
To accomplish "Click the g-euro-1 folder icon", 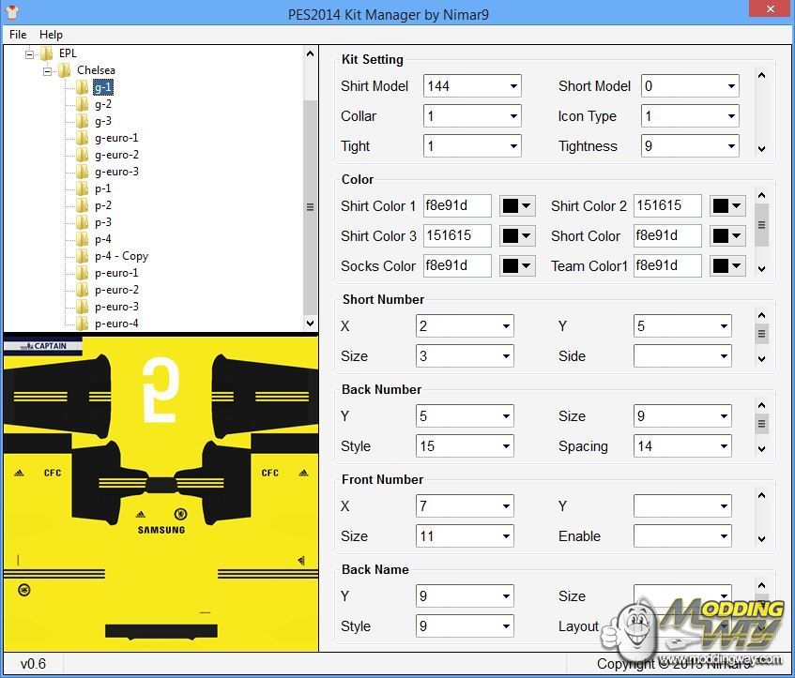I will (83, 138).
